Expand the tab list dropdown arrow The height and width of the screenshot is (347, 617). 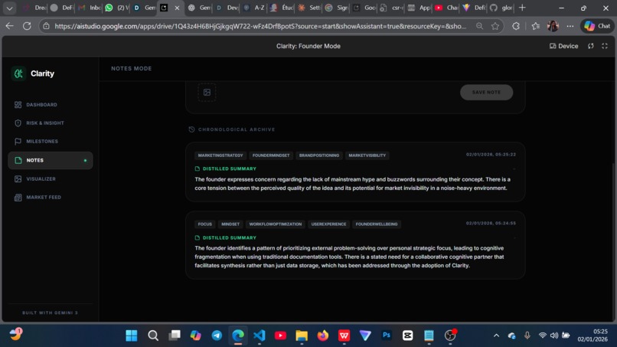click(9, 8)
